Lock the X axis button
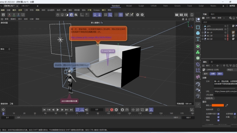The image size is (237, 133). click(9, 15)
